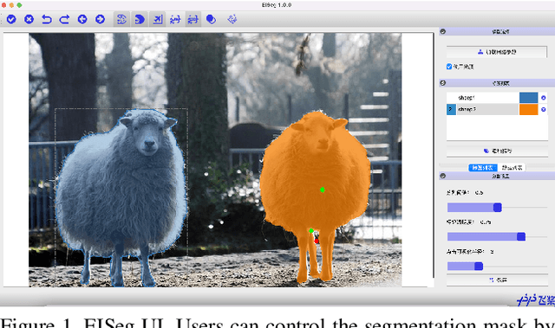
Task: Open the blue color swatch for sheep1
Action: pyautogui.click(x=528, y=98)
